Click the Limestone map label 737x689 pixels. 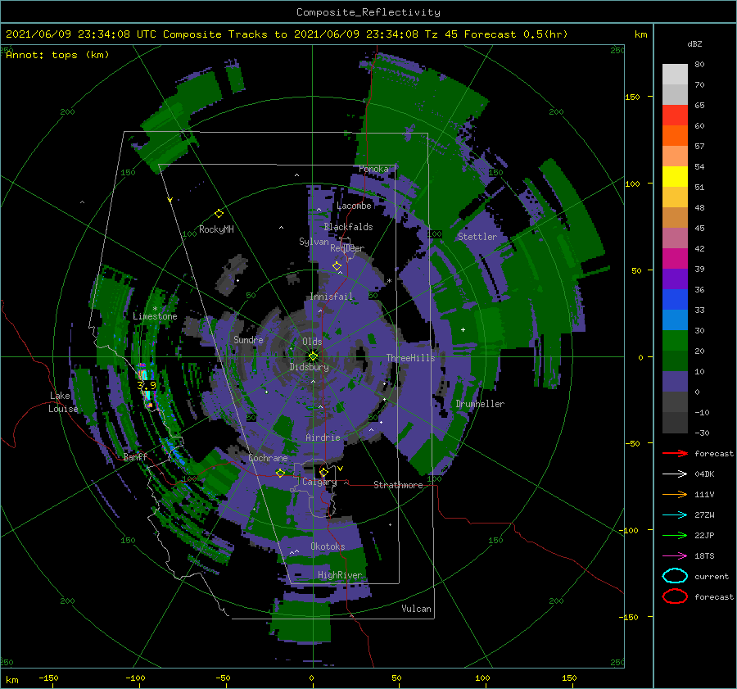(155, 316)
